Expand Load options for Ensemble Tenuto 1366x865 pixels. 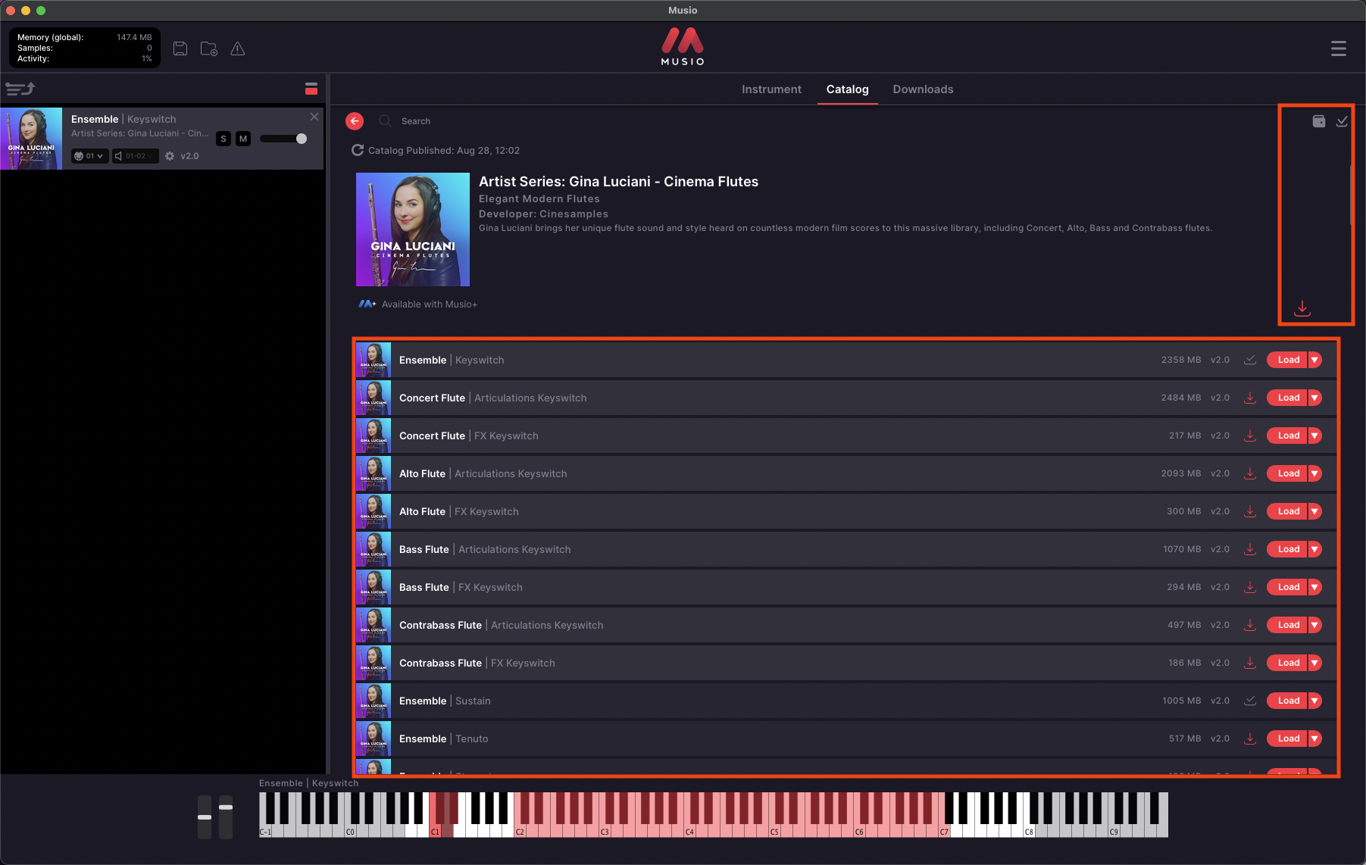click(1315, 739)
